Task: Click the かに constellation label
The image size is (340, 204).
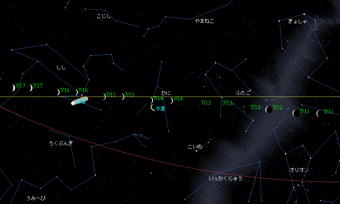Action: (166, 93)
